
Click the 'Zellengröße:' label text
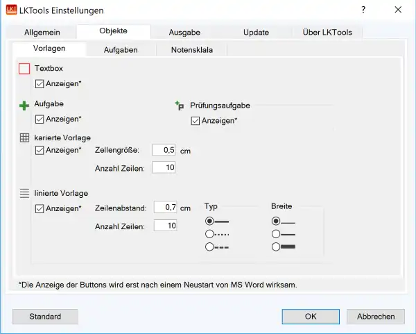pos(117,150)
